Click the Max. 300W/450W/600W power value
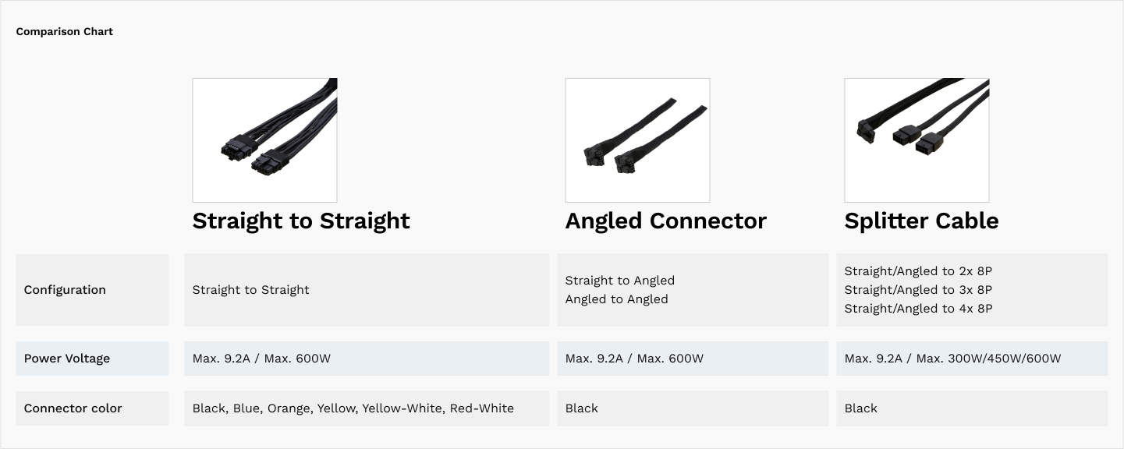This screenshot has height=449, width=1124. [x=952, y=359]
